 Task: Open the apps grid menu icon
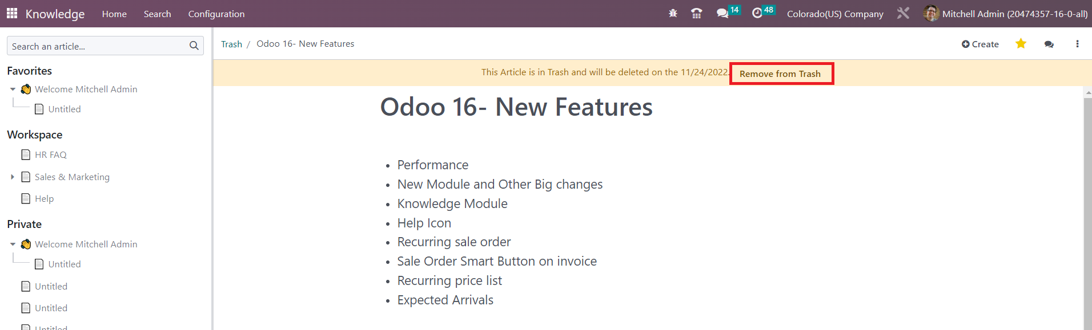(x=12, y=13)
